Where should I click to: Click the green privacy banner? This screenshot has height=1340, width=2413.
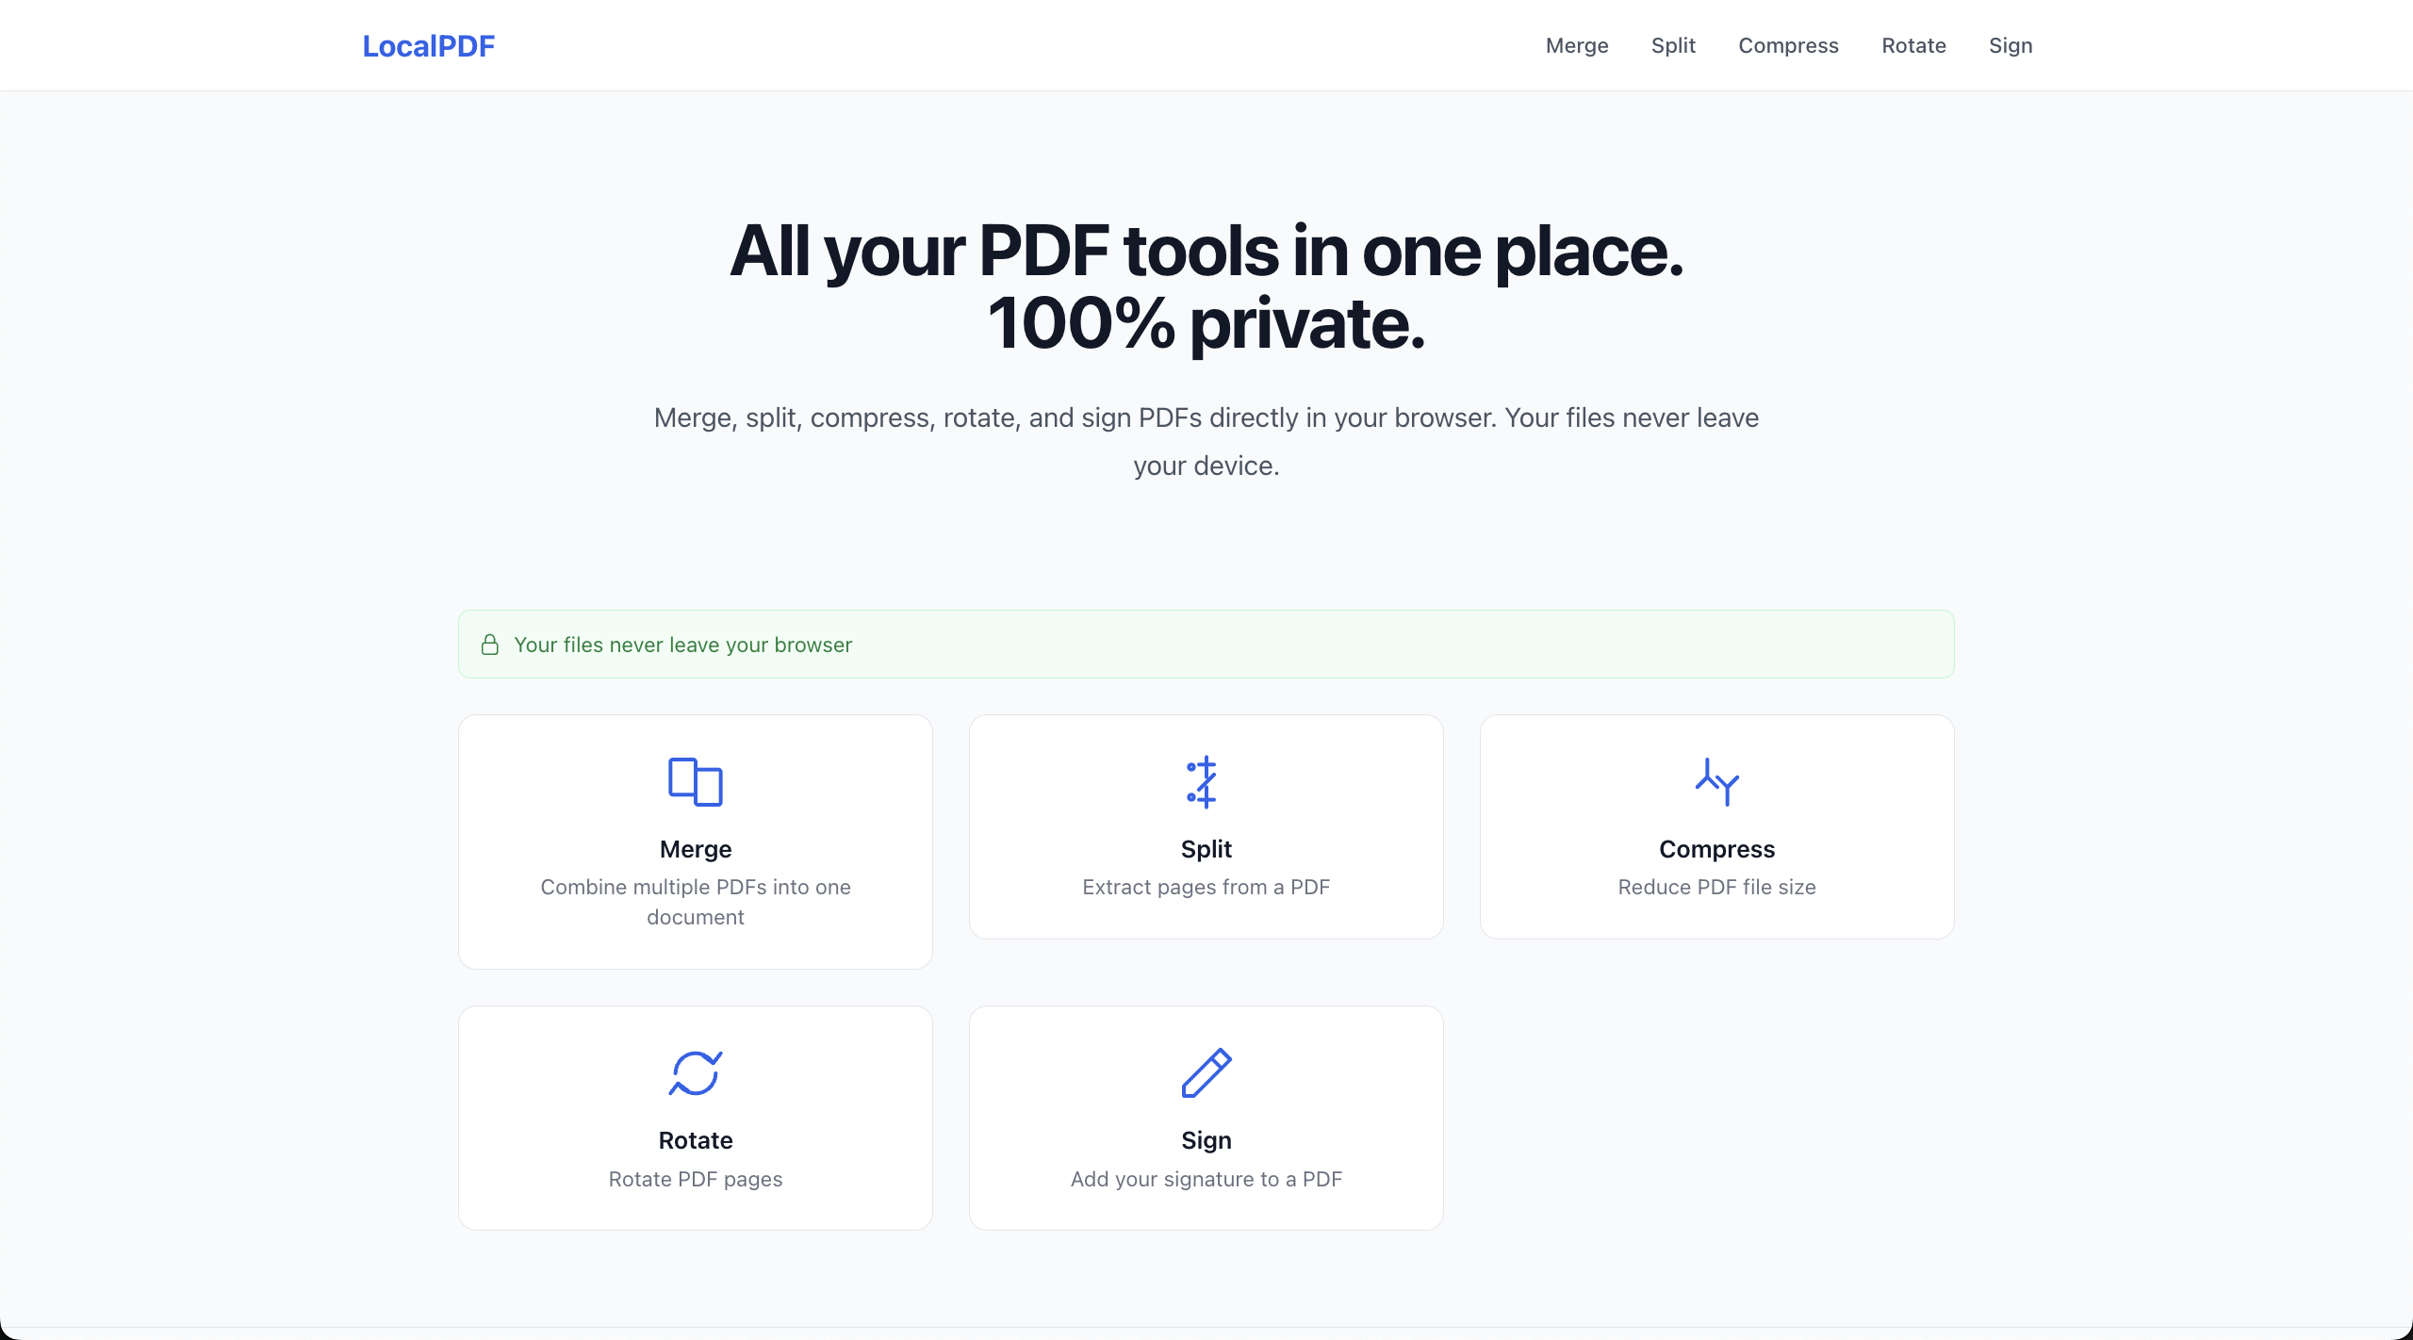pos(1205,645)
